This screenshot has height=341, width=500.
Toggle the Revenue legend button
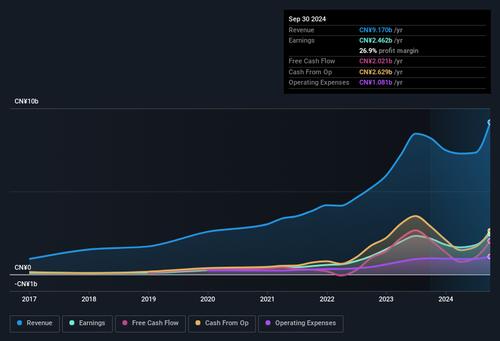[x=35, y=323]
